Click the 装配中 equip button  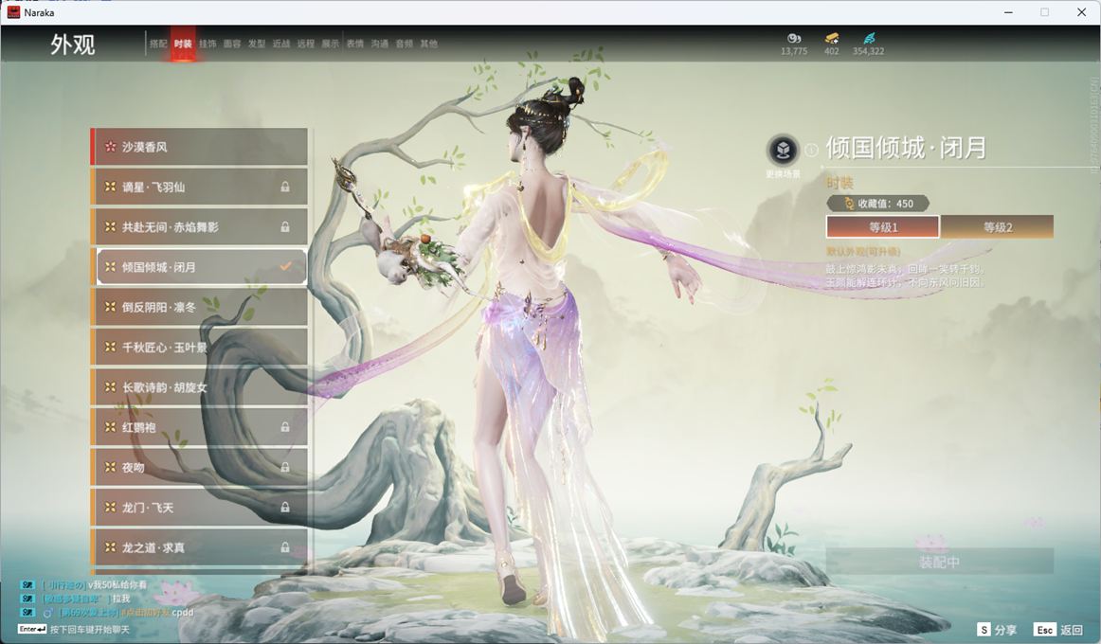[x=939, y=562]
